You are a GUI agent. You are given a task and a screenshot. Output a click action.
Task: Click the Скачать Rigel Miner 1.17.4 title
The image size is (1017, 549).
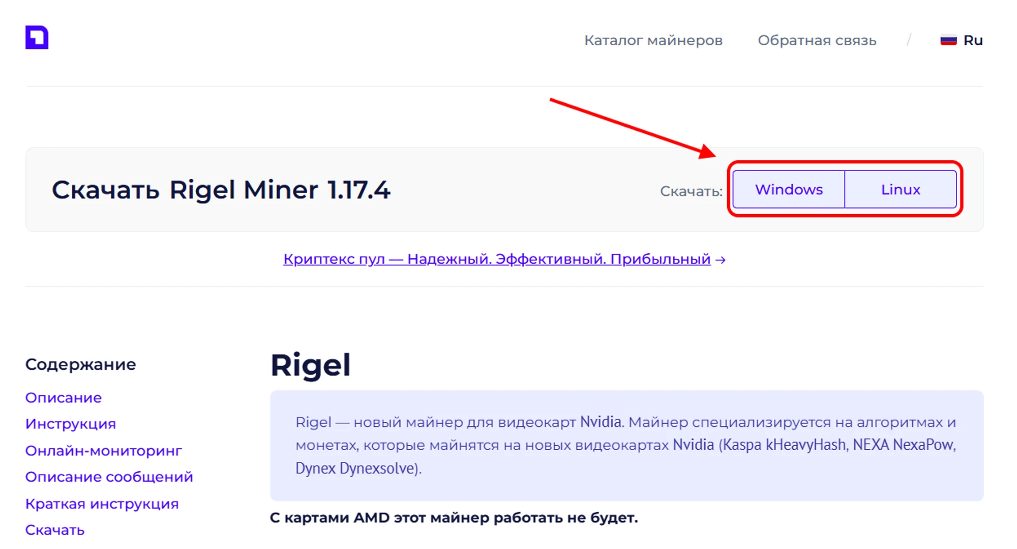[x=221, y=190]
